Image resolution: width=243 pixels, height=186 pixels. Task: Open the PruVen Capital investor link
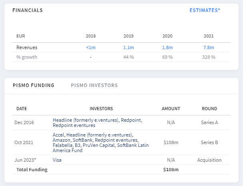(99, 145)
